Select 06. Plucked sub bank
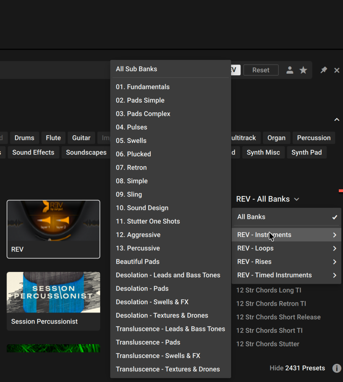 170,154
